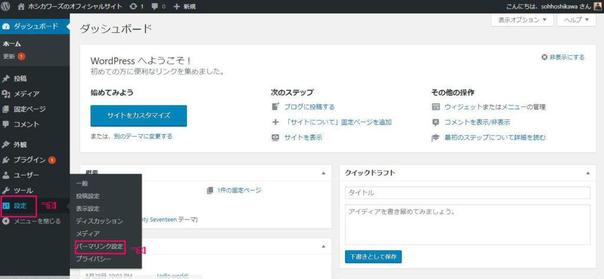Screen dimensions: 604x279
Task: Open 更新 in the sidebar
Action: [9, 56]
